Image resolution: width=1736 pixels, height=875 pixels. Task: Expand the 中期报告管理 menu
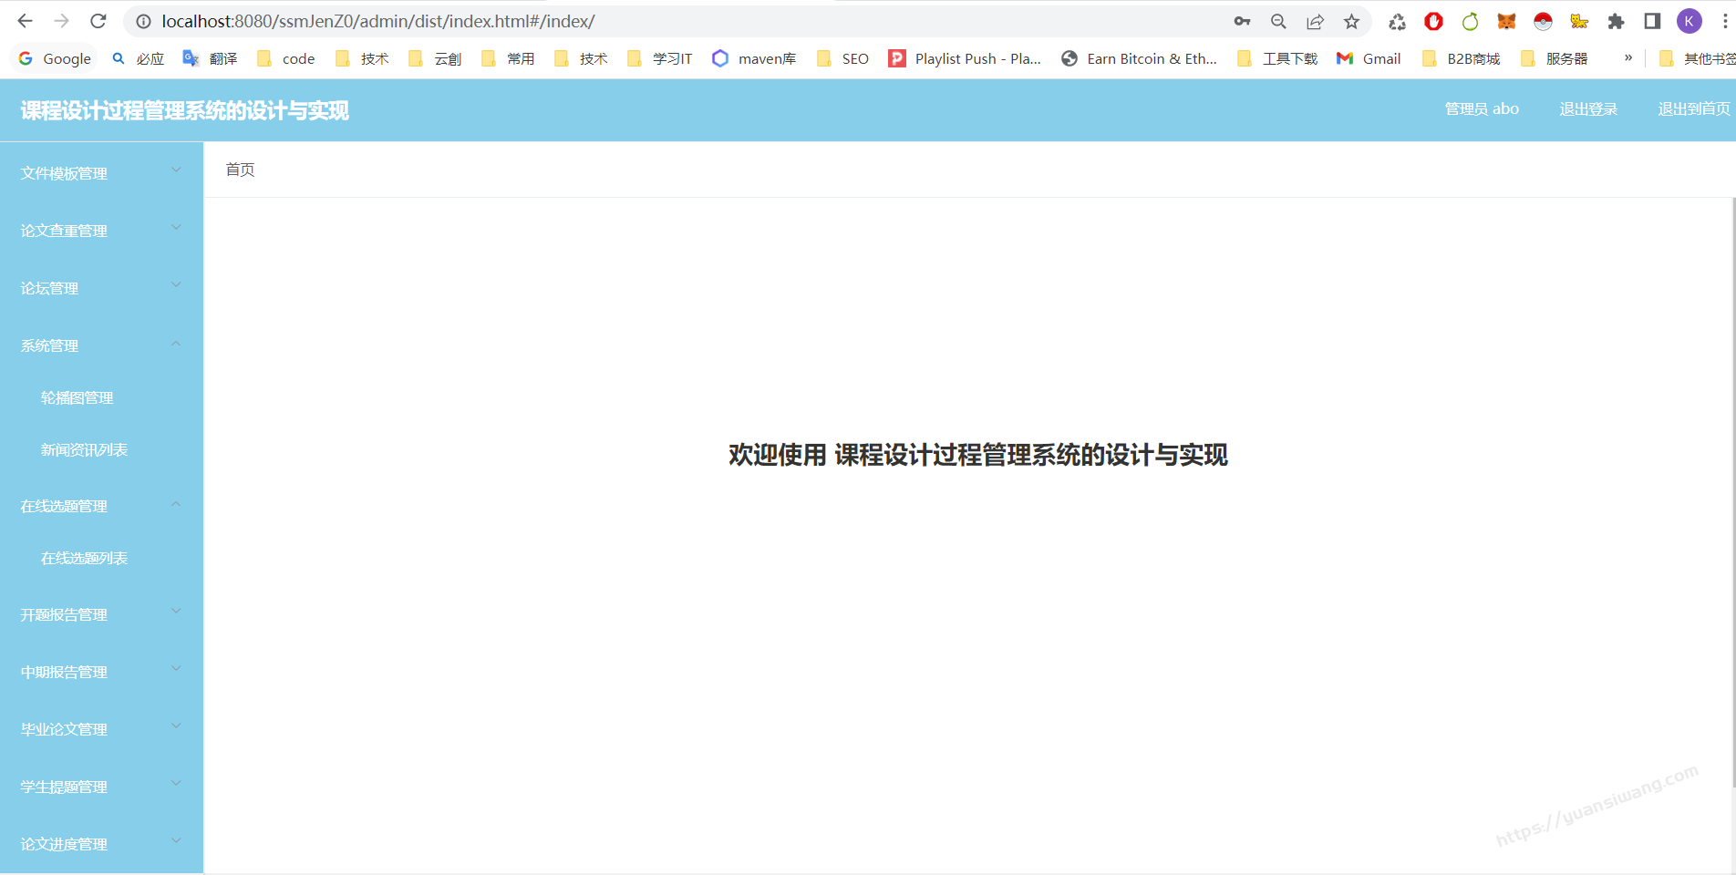101,672
